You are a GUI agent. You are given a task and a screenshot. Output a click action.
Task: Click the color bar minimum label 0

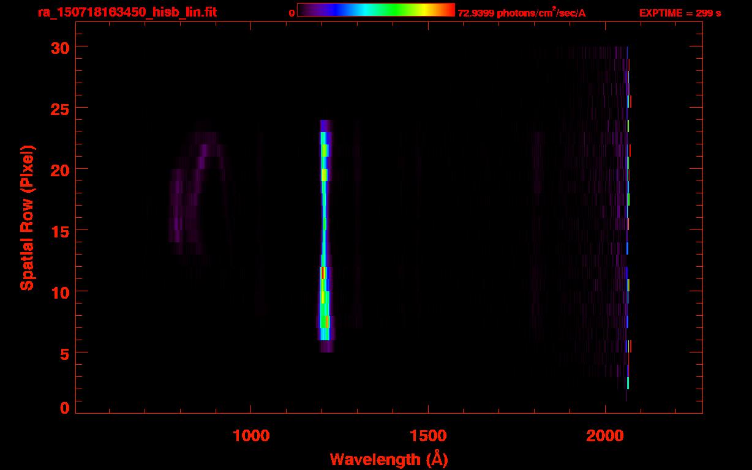tap(291, 13)
